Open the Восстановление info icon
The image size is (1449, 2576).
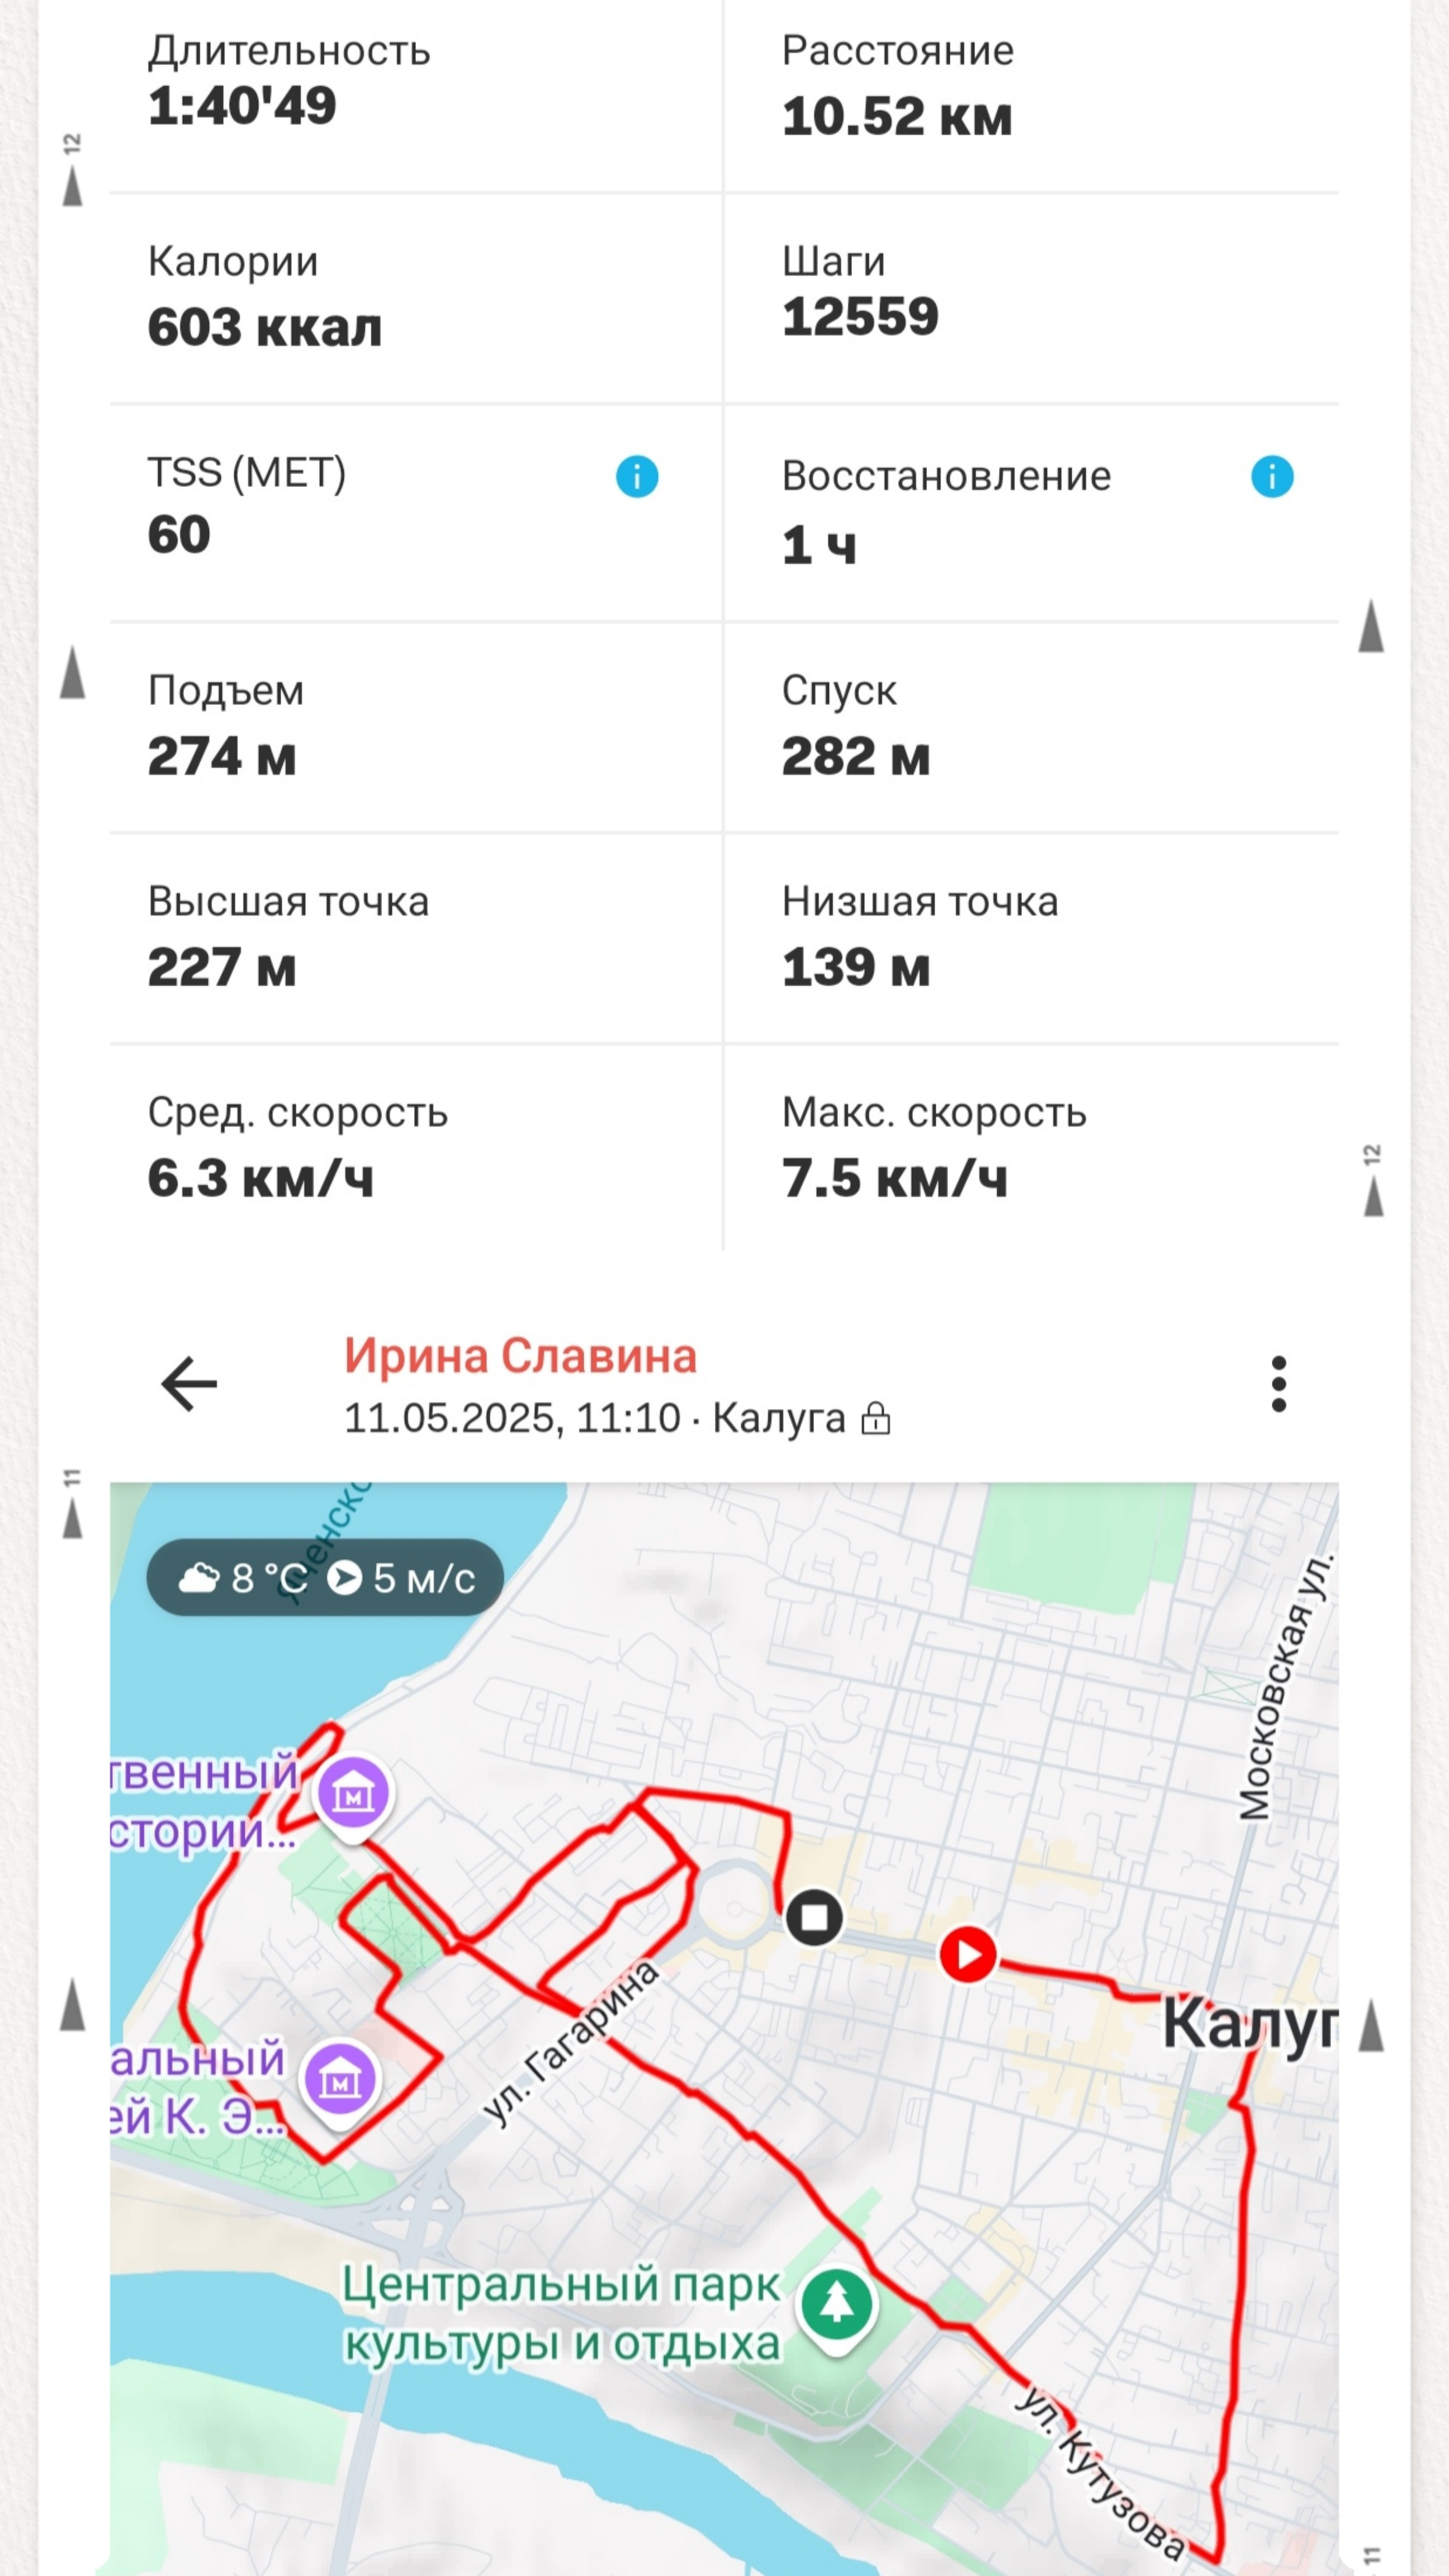tap(1272, 476)
